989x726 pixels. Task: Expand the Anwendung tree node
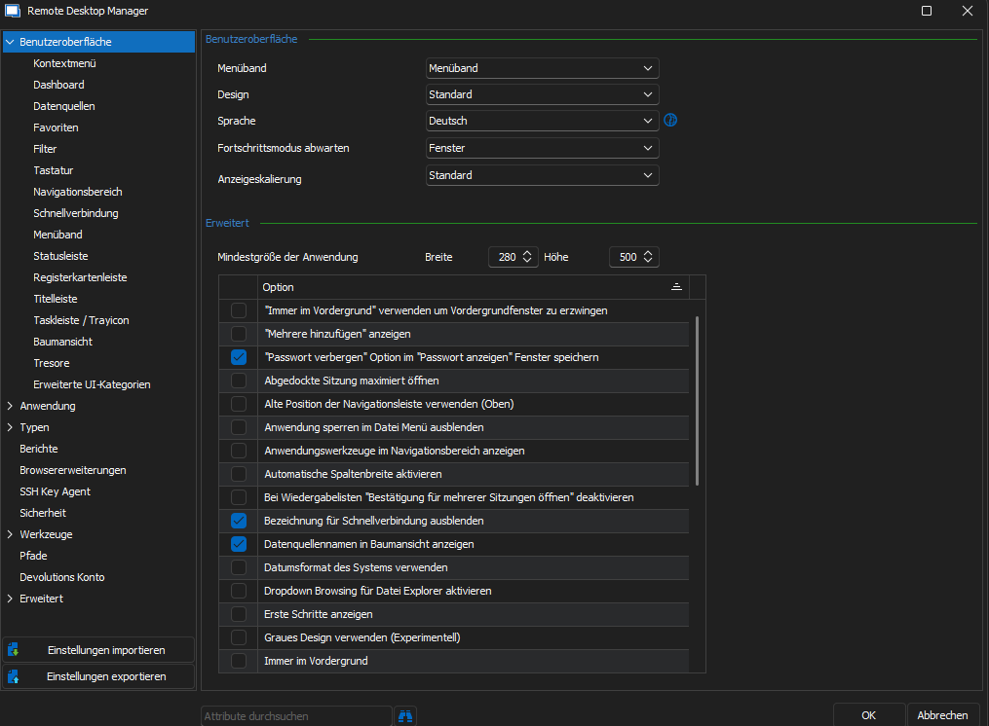click(x=10, y=406)
